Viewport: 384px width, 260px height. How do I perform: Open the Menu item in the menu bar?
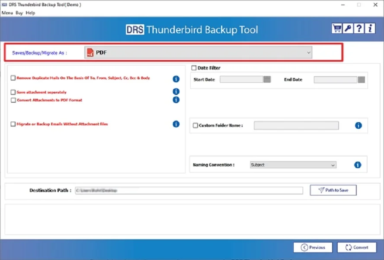[x=6, y=13]
